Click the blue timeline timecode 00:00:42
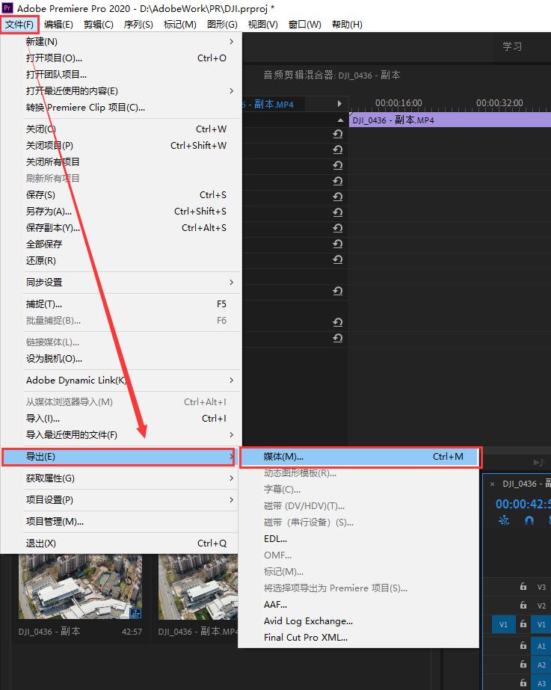This screenshot has height=690, width=551. pyautogui.click(x=523, y=504)
